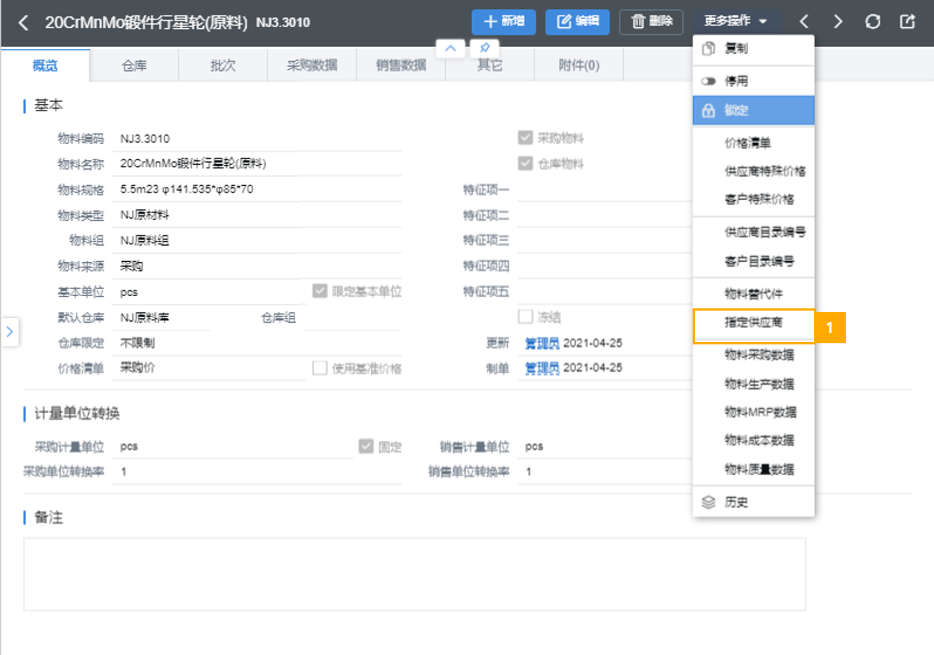Screen dimensions: 934x655
Task: Click the copy icon beside 复制
Action: coord(709,48)
